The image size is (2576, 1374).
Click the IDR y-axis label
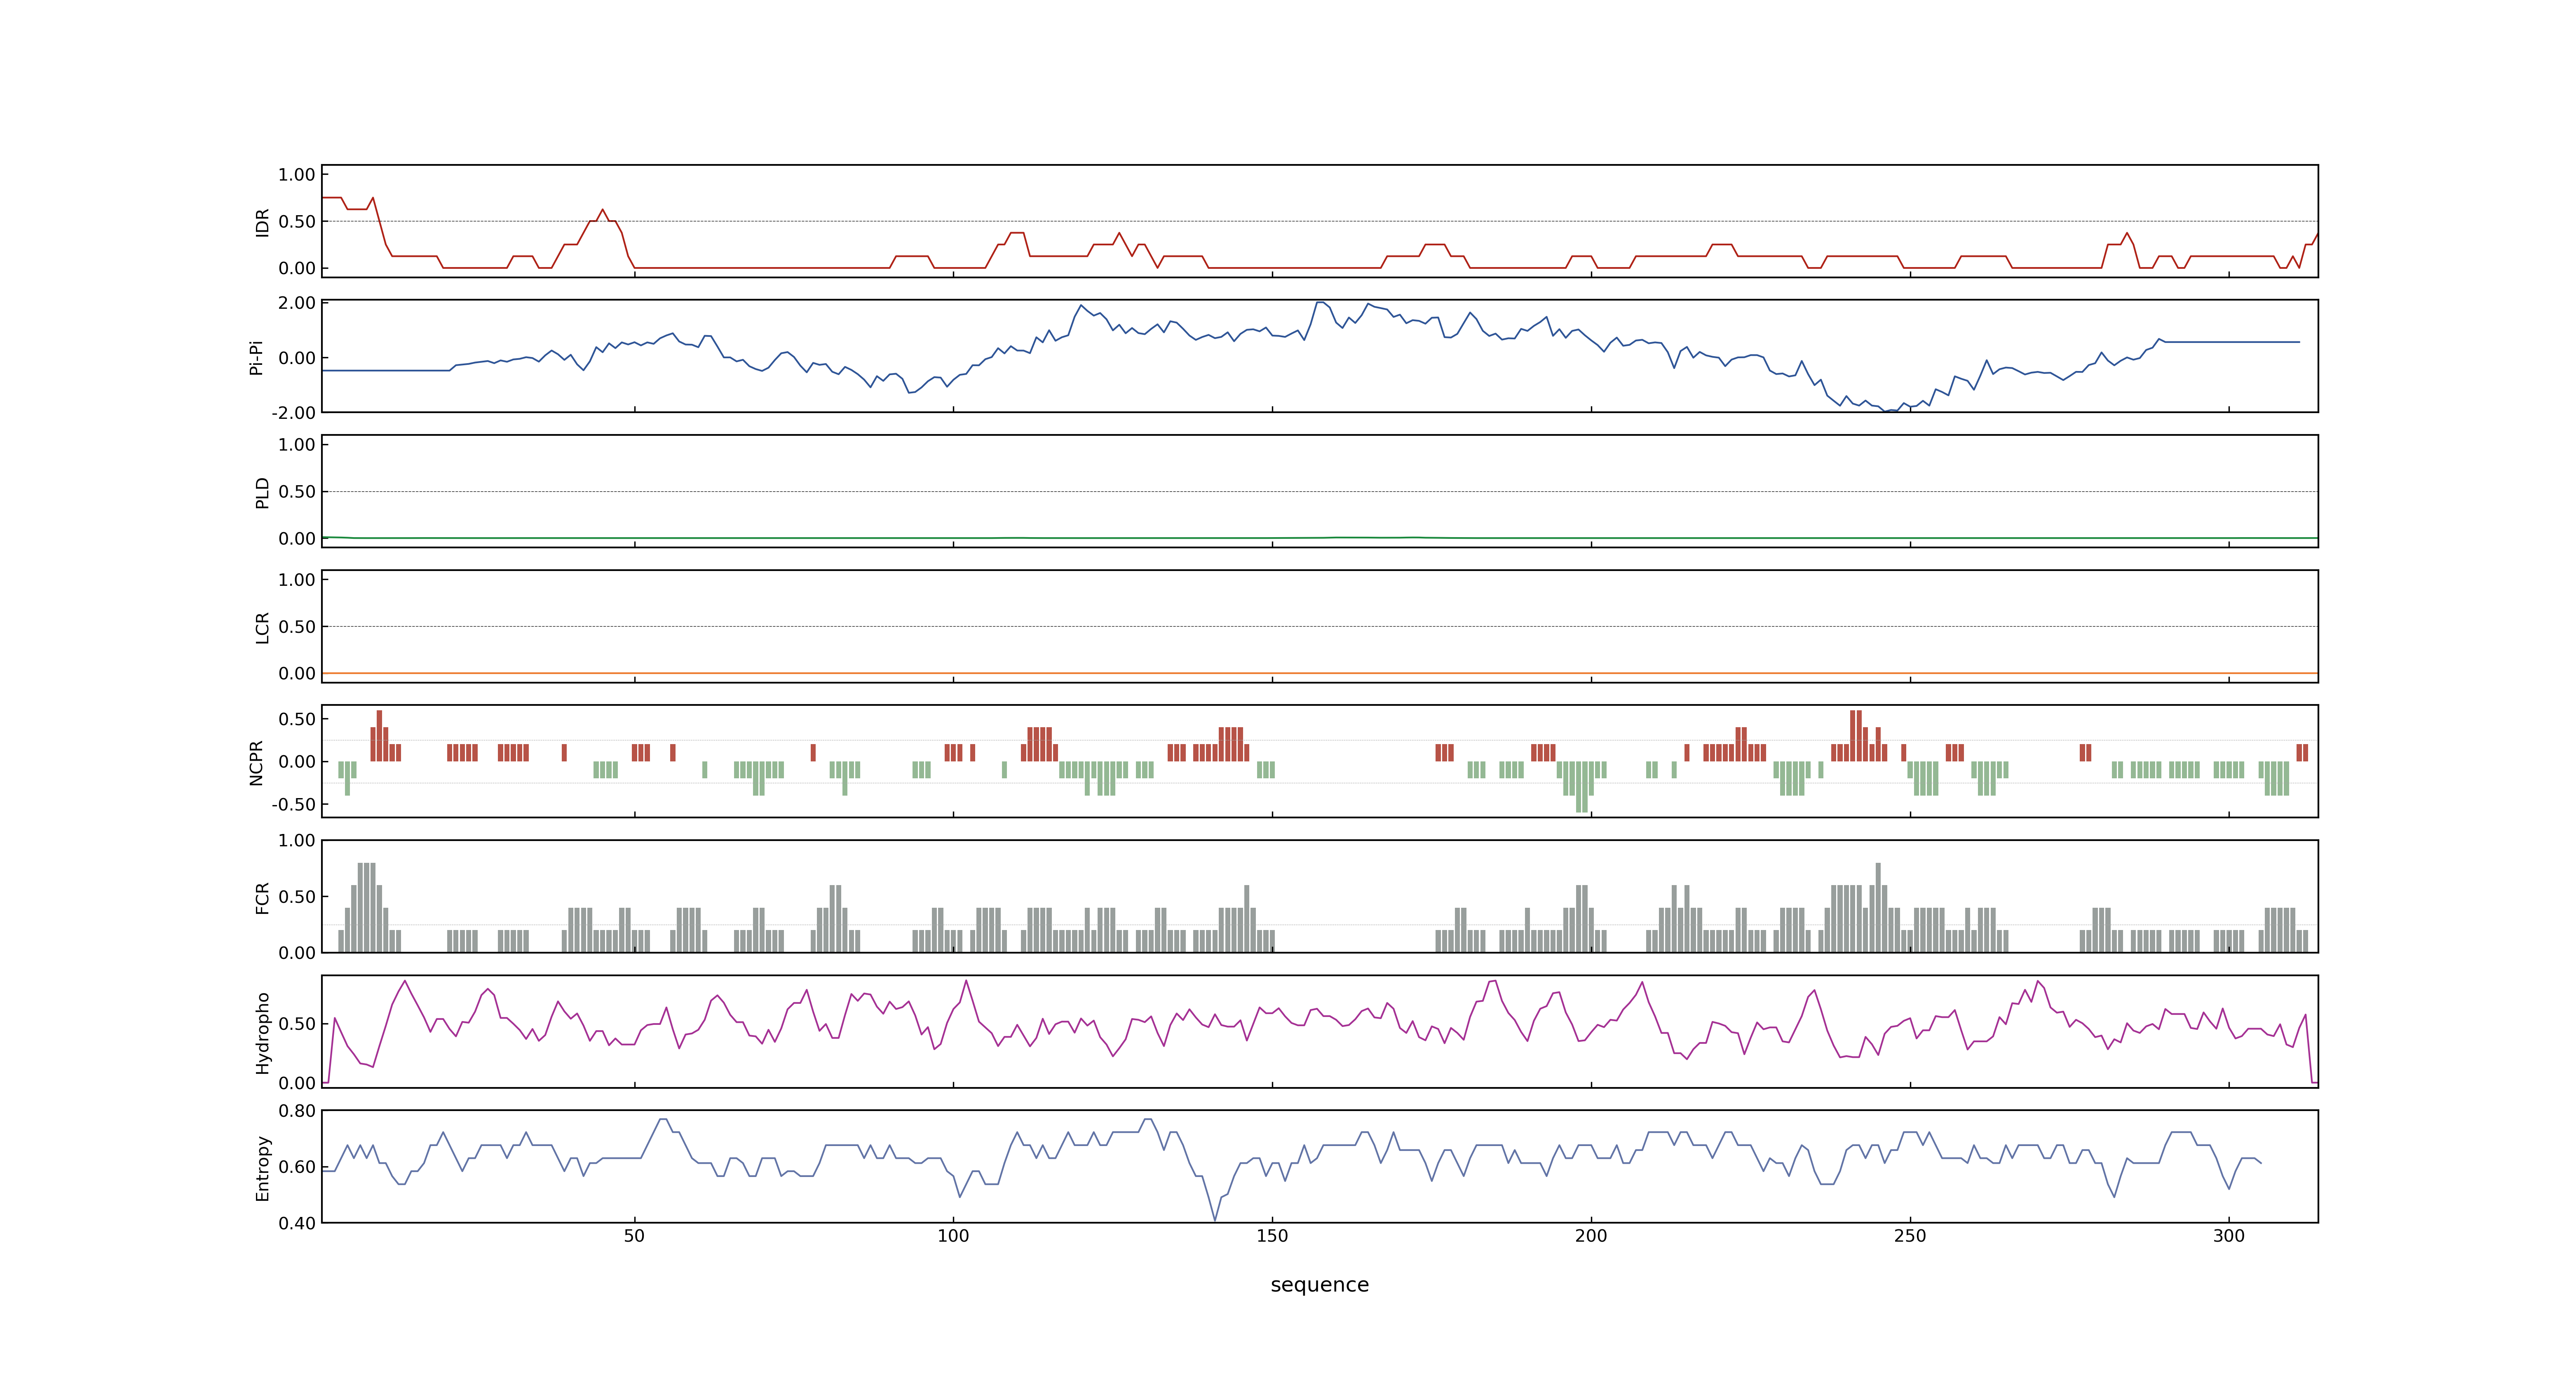[262, 222]
